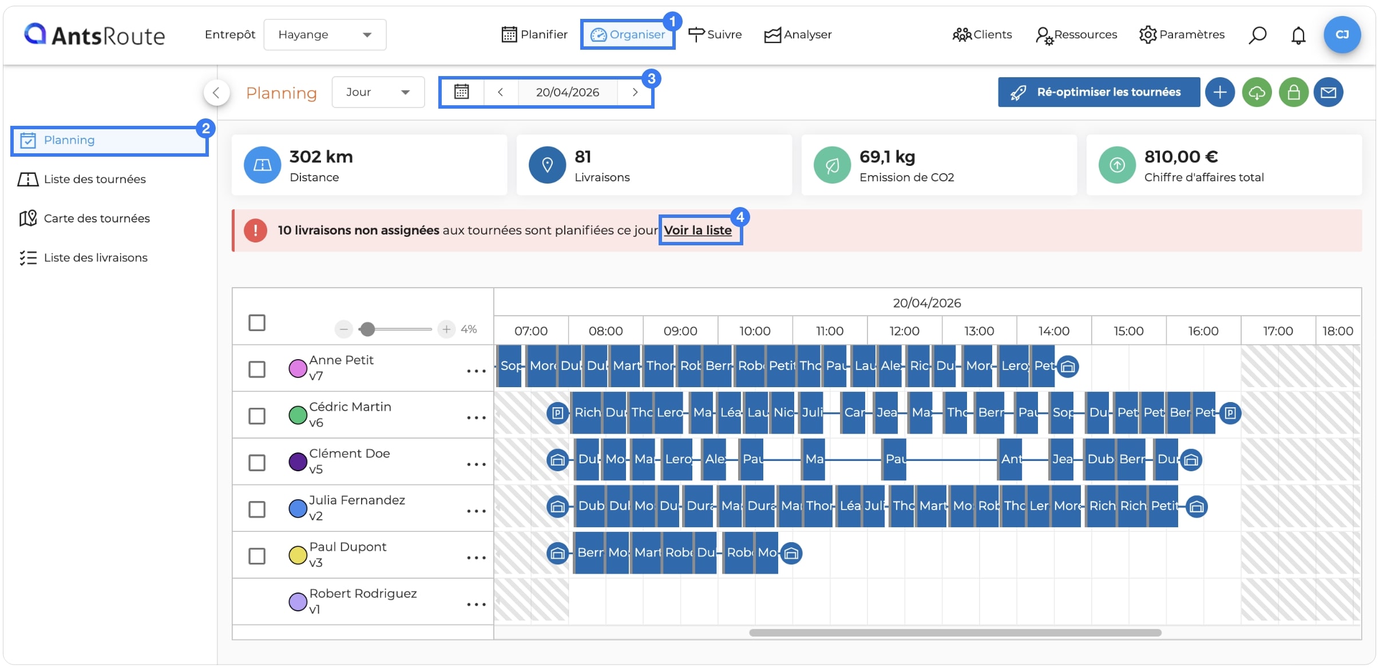The height and width of the screenshot is (668, 1379).
Task: Go to next day arrow
Action: pyautogui.click(x=635, y=92)
